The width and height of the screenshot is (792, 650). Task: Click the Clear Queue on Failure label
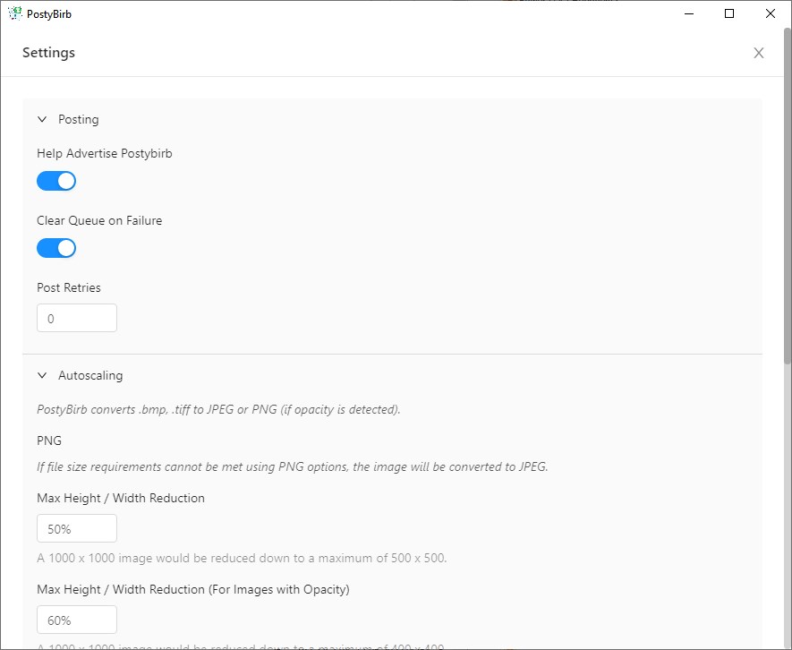[x=99, y=220]
